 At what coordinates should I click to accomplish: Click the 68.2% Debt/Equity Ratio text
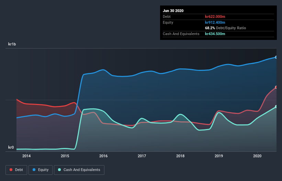pos(226,28)
